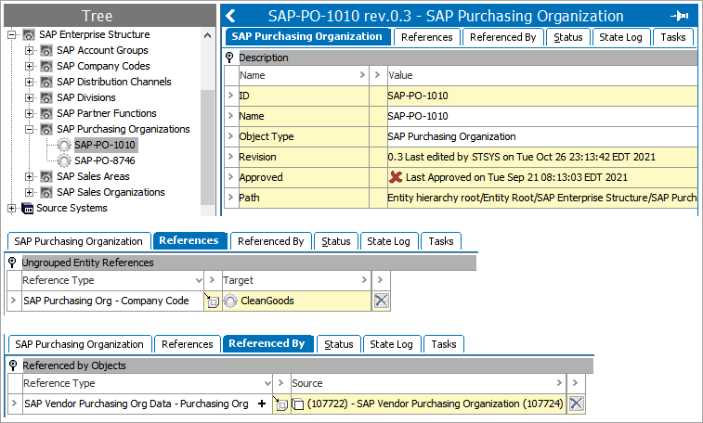The image size is (703, 423).
Task: Click the tree scrollbar up arrow
Action: click(207, 35)
